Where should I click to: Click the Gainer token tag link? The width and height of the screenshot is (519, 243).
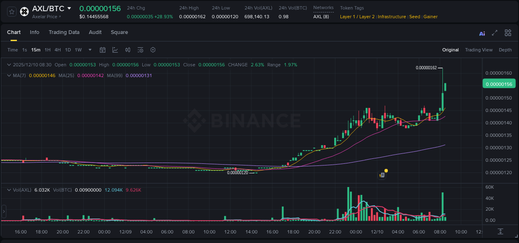431,17
